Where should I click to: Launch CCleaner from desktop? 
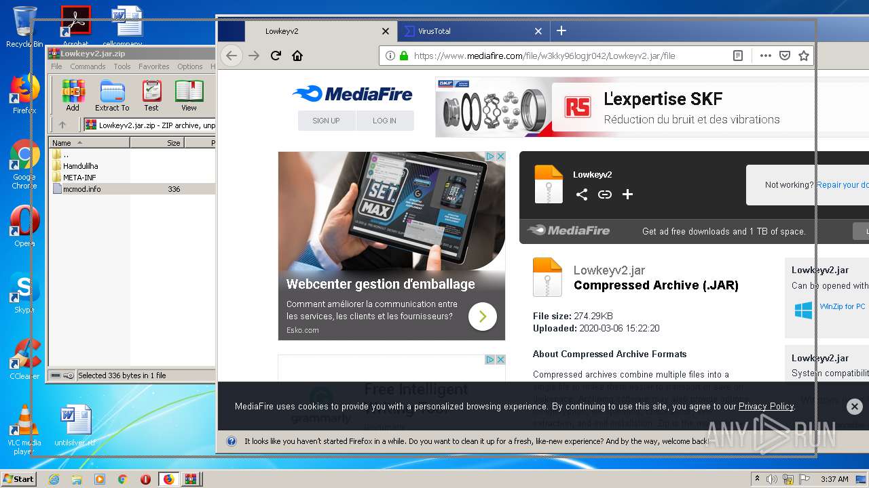24,359
